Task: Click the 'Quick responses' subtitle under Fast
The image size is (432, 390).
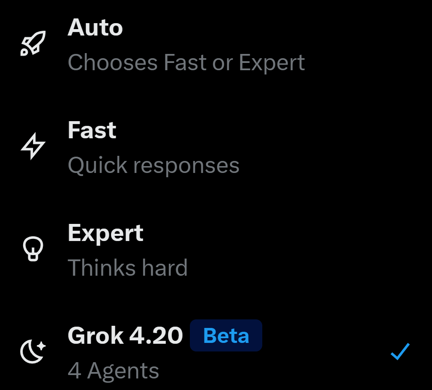Action: (153, 165)
